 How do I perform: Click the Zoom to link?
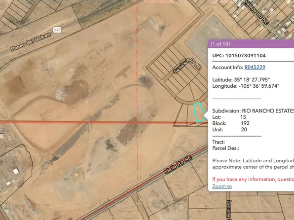tap(222, 186)
